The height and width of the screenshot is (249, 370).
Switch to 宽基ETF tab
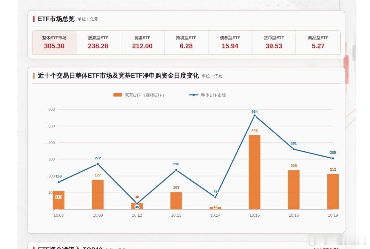coord(142,43)
